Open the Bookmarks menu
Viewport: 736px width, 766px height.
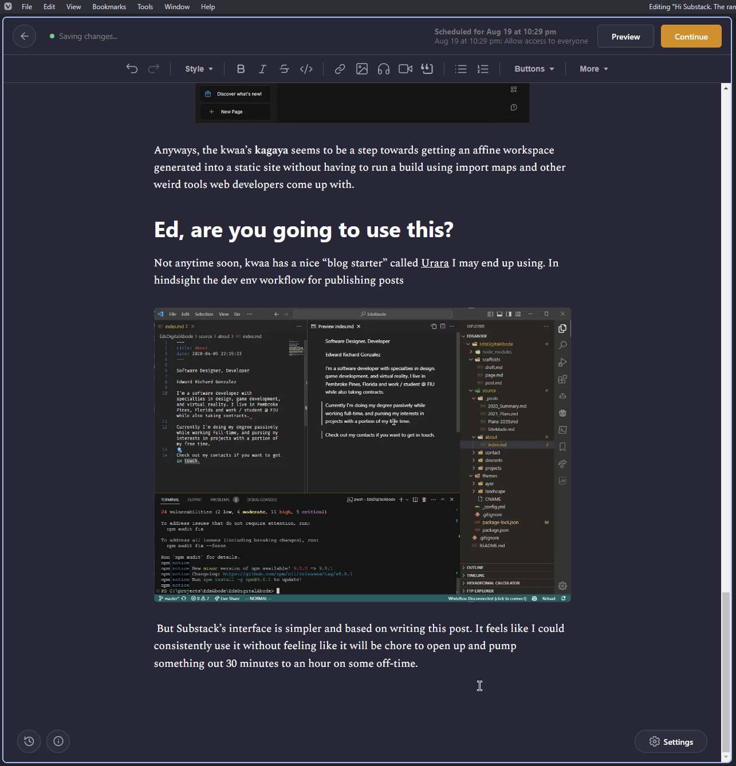pyautogui.click(x=109, y=7)
